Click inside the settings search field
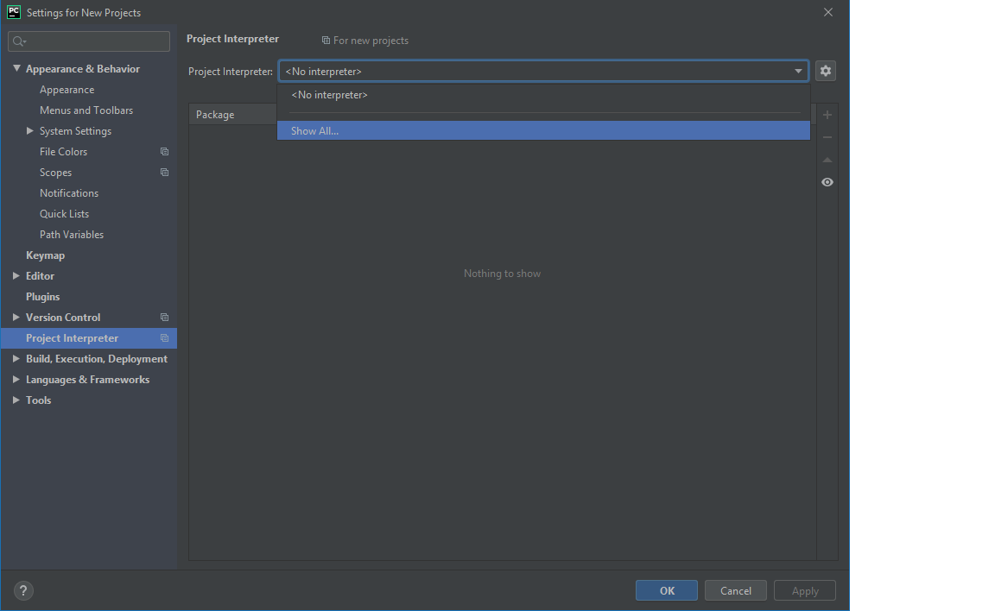 [x=89, y=41]
